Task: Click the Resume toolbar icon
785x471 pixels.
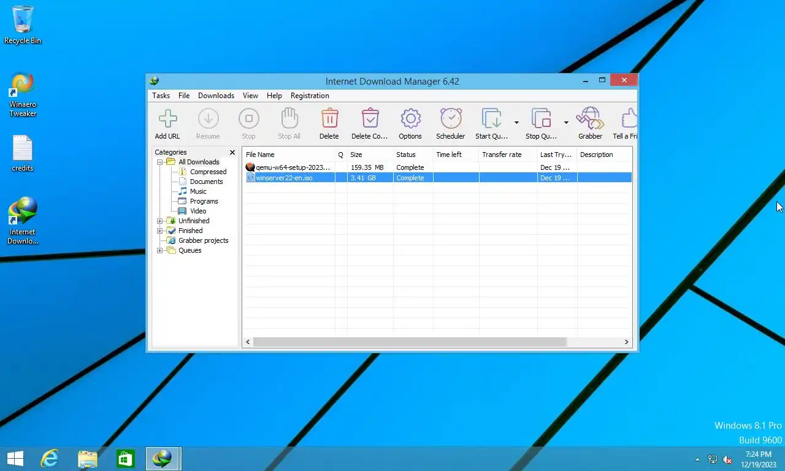Action: [208, 118]
